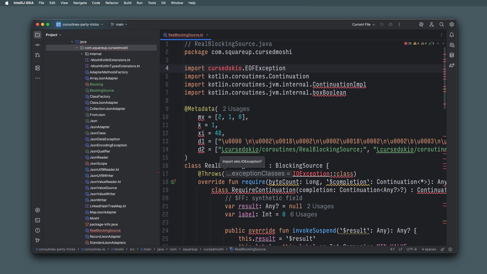
Task: Select package-info.java in project tree
Action: point(103,224)
